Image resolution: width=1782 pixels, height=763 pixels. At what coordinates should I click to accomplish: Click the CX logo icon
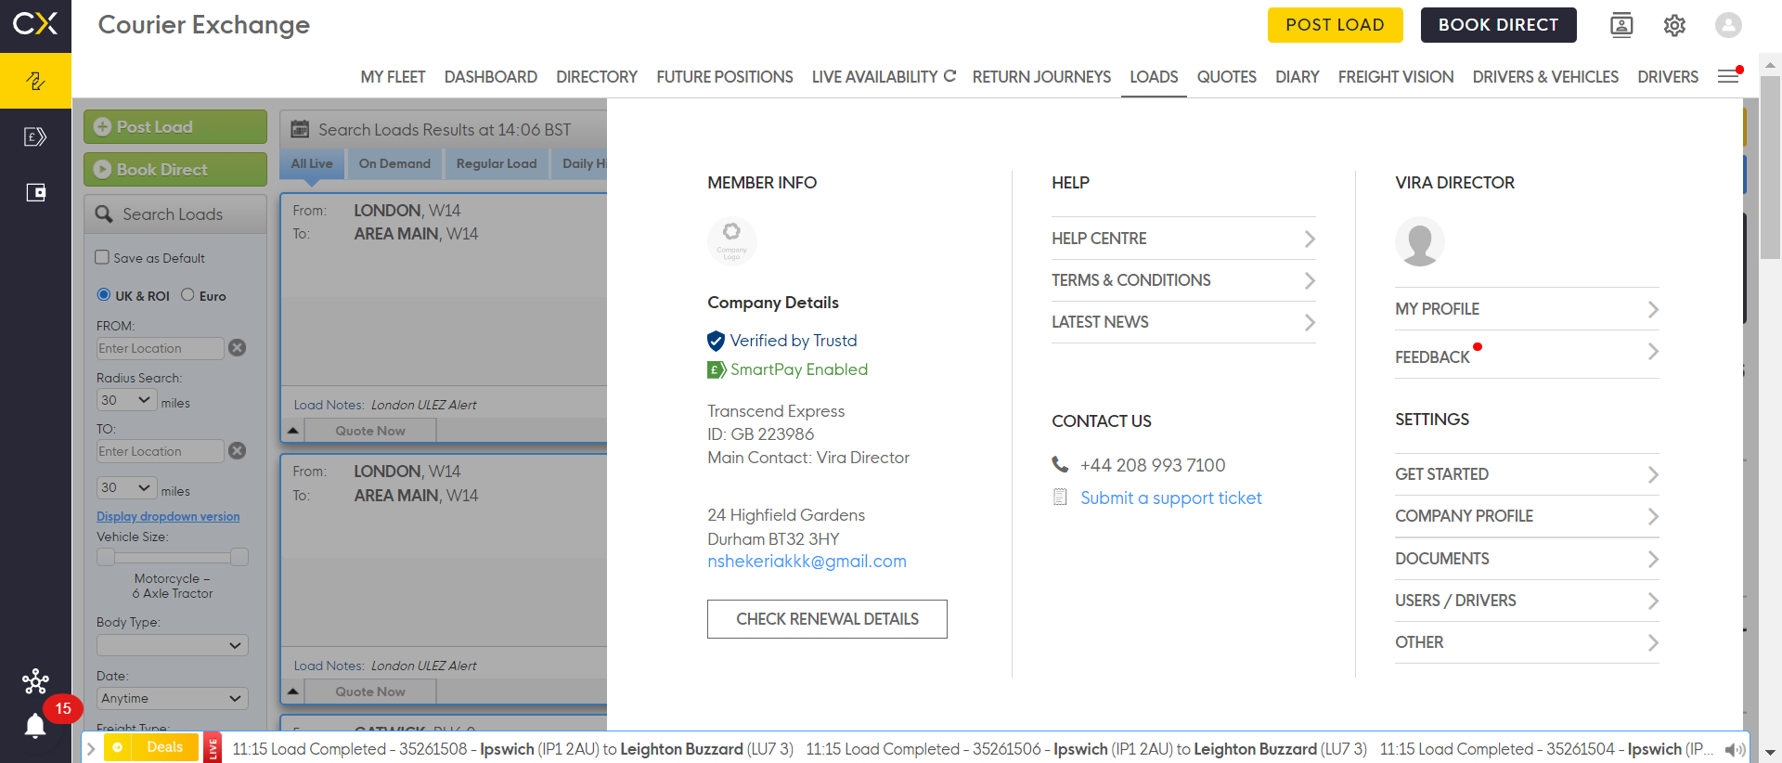(35, 24)
